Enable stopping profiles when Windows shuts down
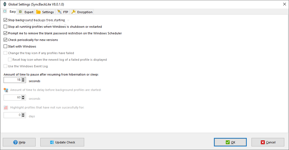The image size is (289, 150). (5, 27)
